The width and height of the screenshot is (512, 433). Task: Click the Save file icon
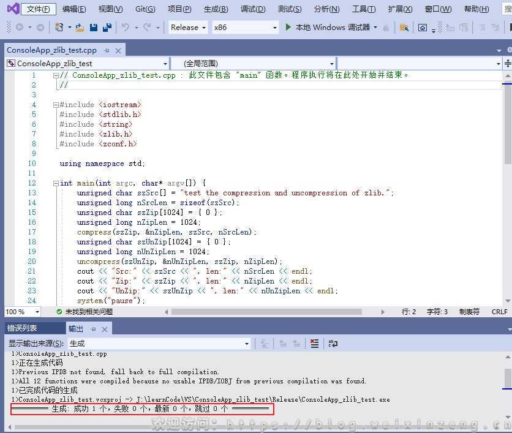point(94,28)
